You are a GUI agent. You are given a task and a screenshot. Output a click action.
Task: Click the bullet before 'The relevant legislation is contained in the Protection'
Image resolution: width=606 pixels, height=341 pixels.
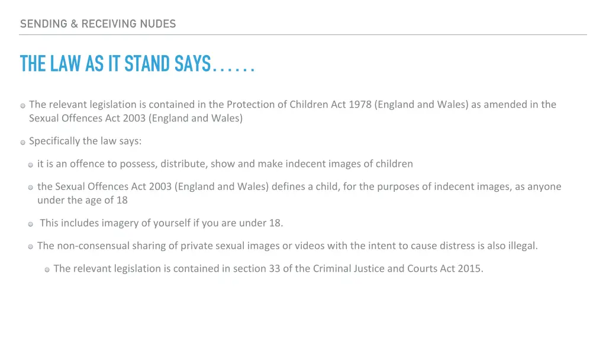click(x=23, y=105)
